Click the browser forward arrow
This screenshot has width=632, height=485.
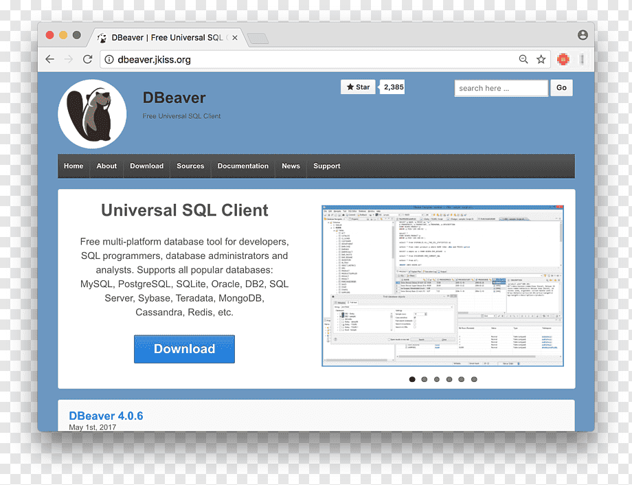tap(69, 59)
